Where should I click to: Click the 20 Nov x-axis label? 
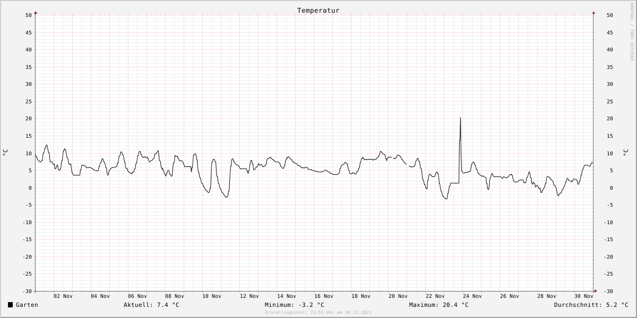[x=398, y=296]
